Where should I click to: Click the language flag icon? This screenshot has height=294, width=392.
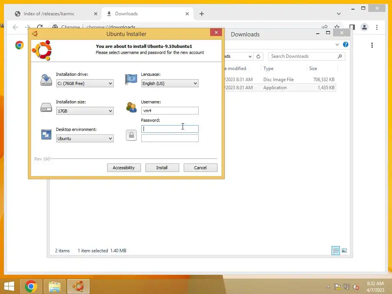[131, 80]
